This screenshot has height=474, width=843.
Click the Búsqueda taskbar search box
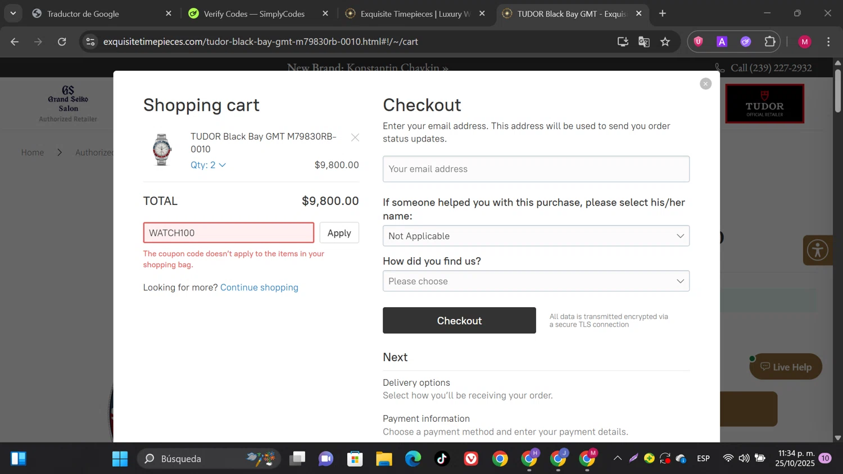pyautogui.click(x=209, y=459)
